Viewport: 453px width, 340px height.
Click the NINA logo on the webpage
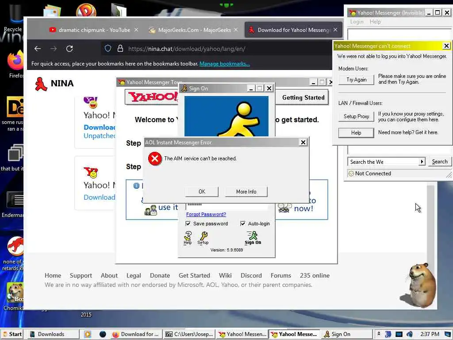tap(54, 84)
